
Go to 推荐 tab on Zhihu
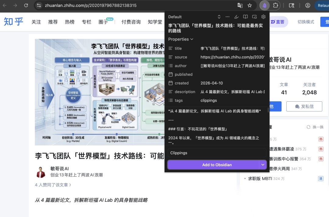[x=53, y=22]
